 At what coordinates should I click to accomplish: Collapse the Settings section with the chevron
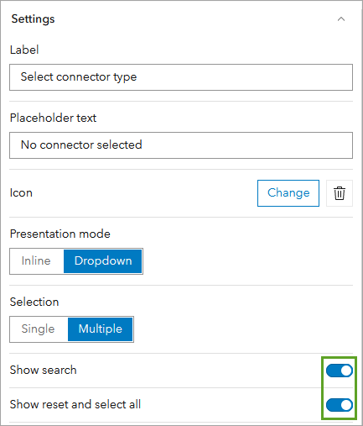(x=341, y=19)
